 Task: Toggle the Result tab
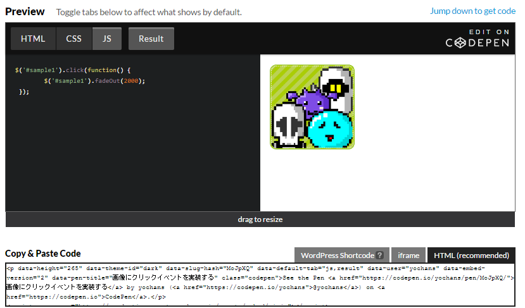tap(151, 39)
